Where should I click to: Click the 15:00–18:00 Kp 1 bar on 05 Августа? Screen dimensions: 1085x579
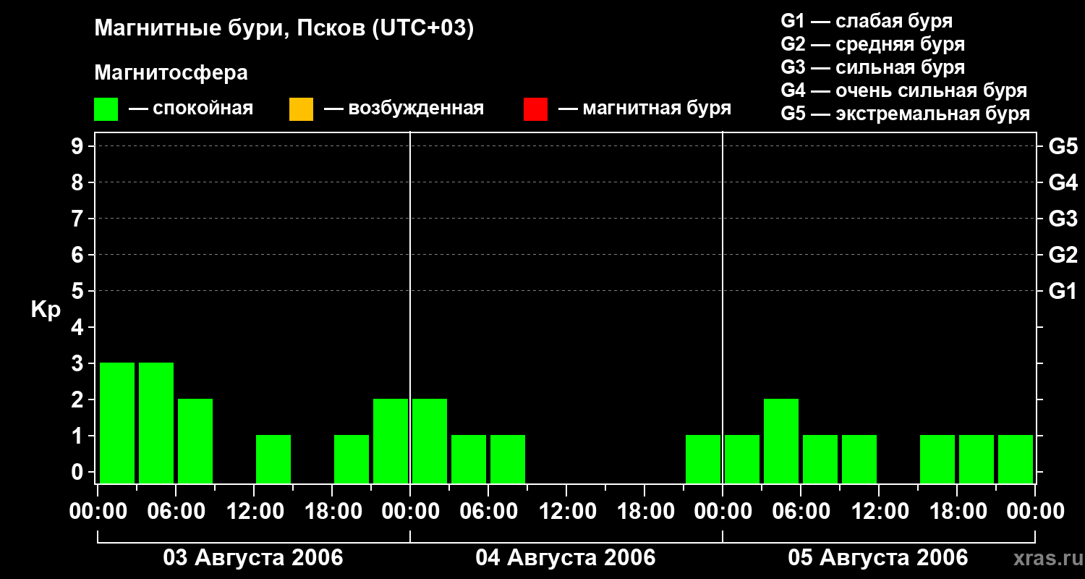coord(937,459)
